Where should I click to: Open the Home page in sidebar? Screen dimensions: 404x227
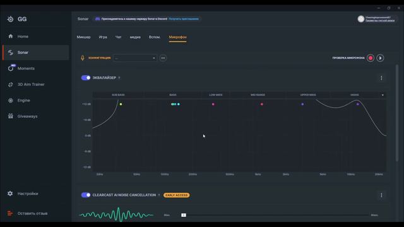(x=23, y=37)
